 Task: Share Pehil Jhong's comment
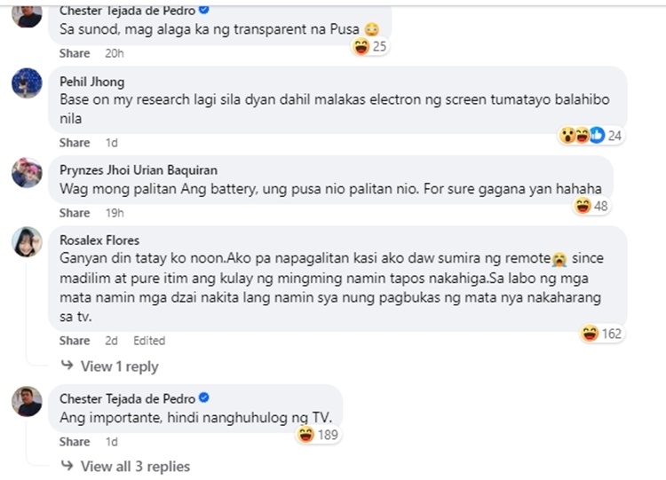(x=75, y=143)
